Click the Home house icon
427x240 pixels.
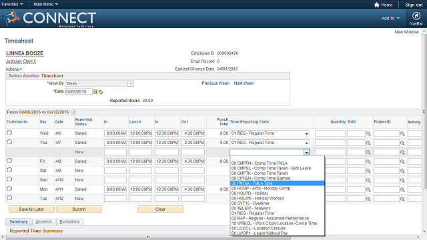coord(376,5)
